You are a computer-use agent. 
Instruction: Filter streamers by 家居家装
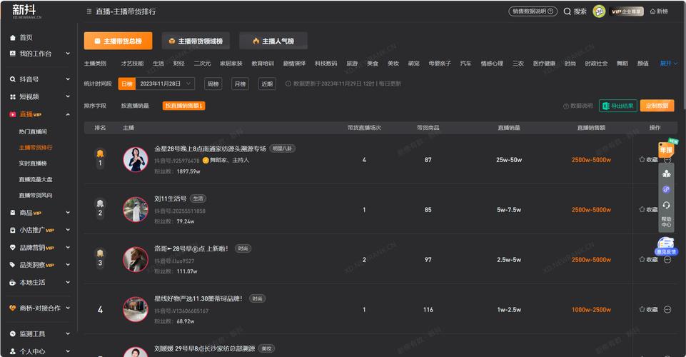231,64
